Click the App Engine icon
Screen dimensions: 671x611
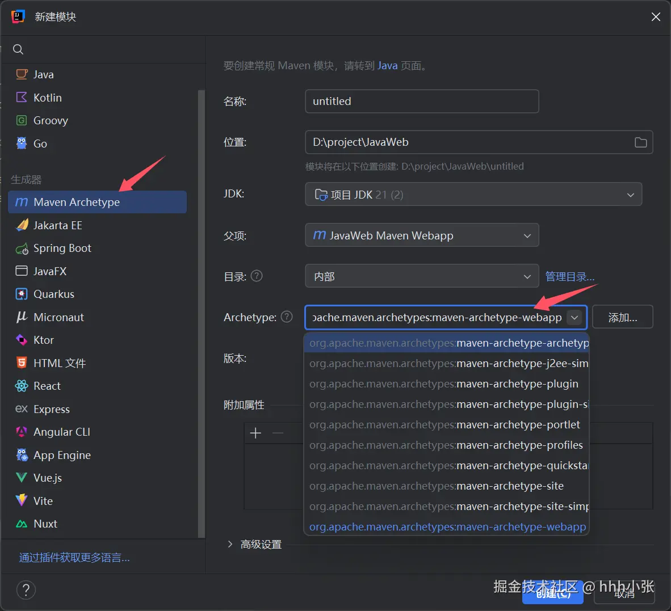click(x=22, y=455)
